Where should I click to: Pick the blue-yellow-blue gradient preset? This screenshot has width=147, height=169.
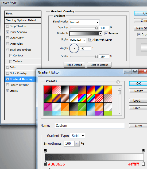99,90
